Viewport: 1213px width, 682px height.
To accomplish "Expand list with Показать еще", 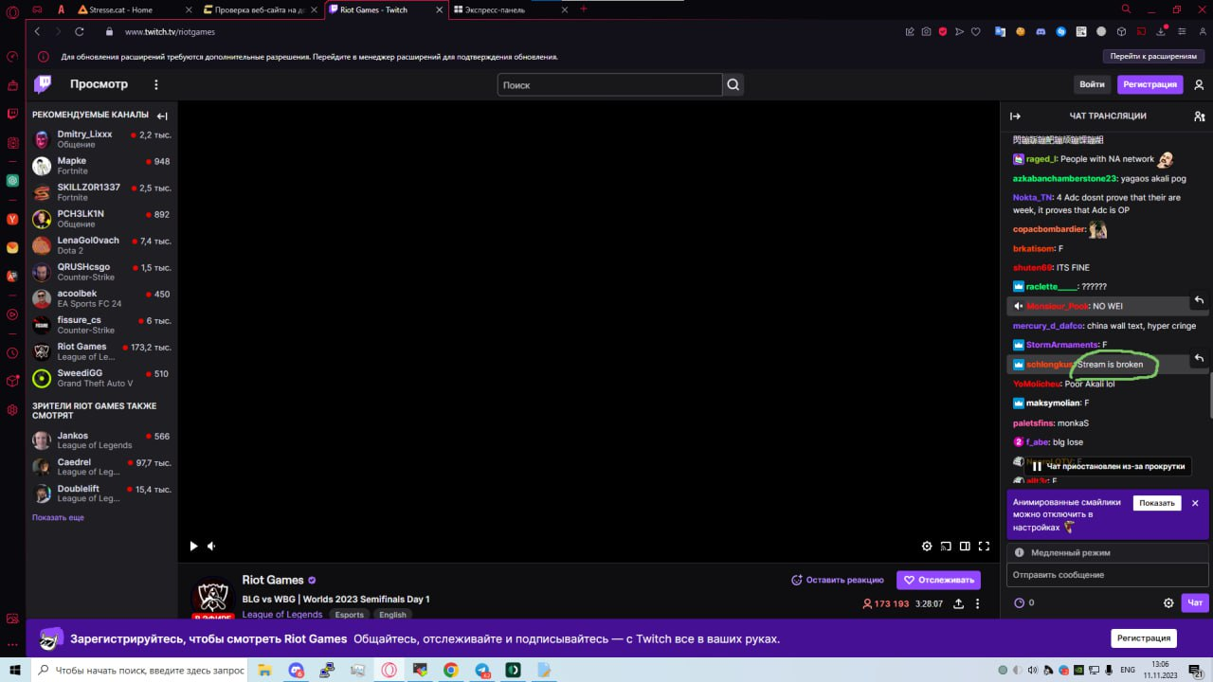I will (58, 517).
